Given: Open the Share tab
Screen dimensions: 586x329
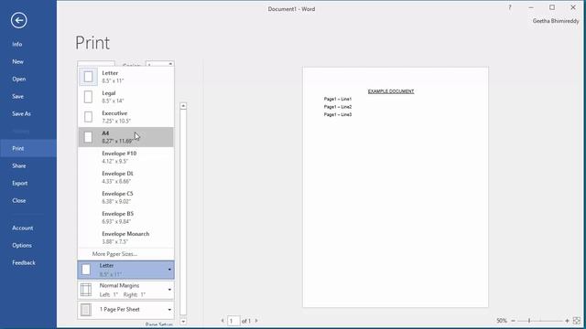Looking at the screenshot, I should (x=18, y=165).
